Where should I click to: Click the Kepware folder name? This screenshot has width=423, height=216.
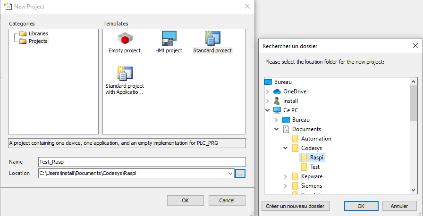click(x=312, y=176)
